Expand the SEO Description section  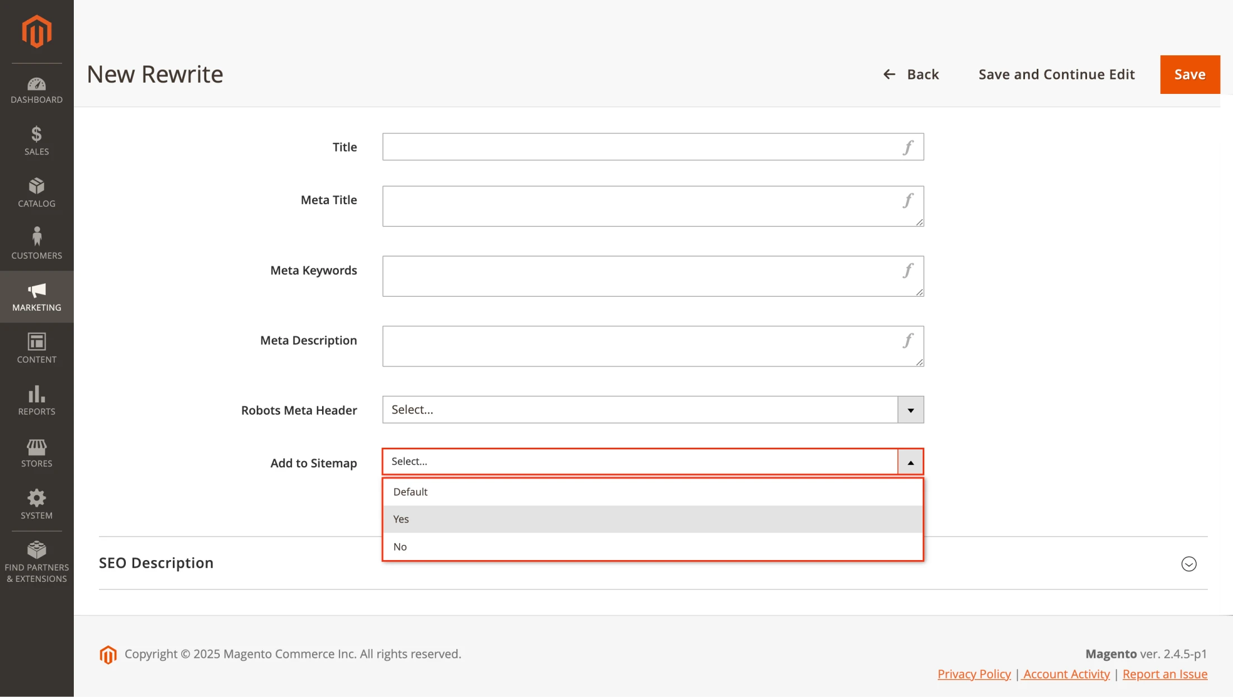[x=1190, y=563]
